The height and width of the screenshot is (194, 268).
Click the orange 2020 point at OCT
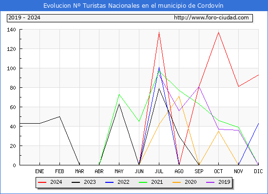[x=218, y=131]
